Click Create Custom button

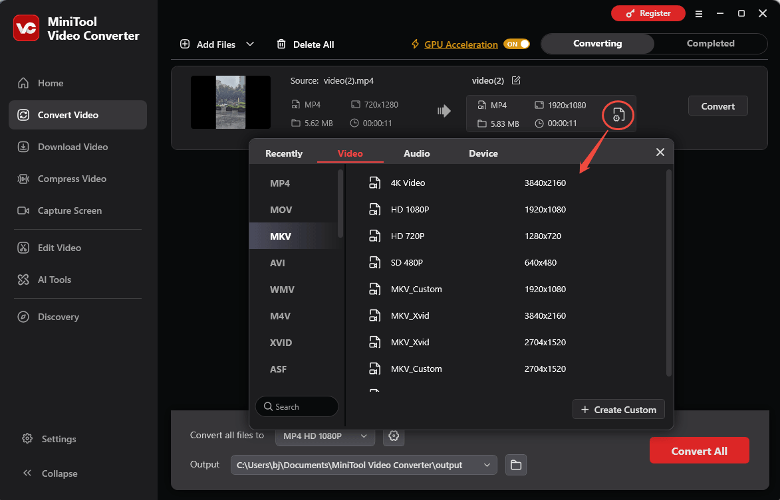(618, 410)
